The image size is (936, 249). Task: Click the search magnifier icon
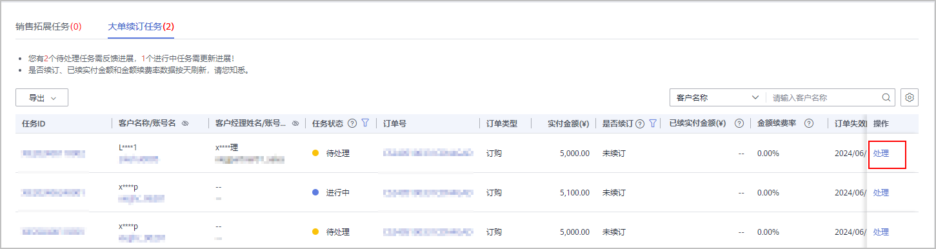click(x=886, y=97)
